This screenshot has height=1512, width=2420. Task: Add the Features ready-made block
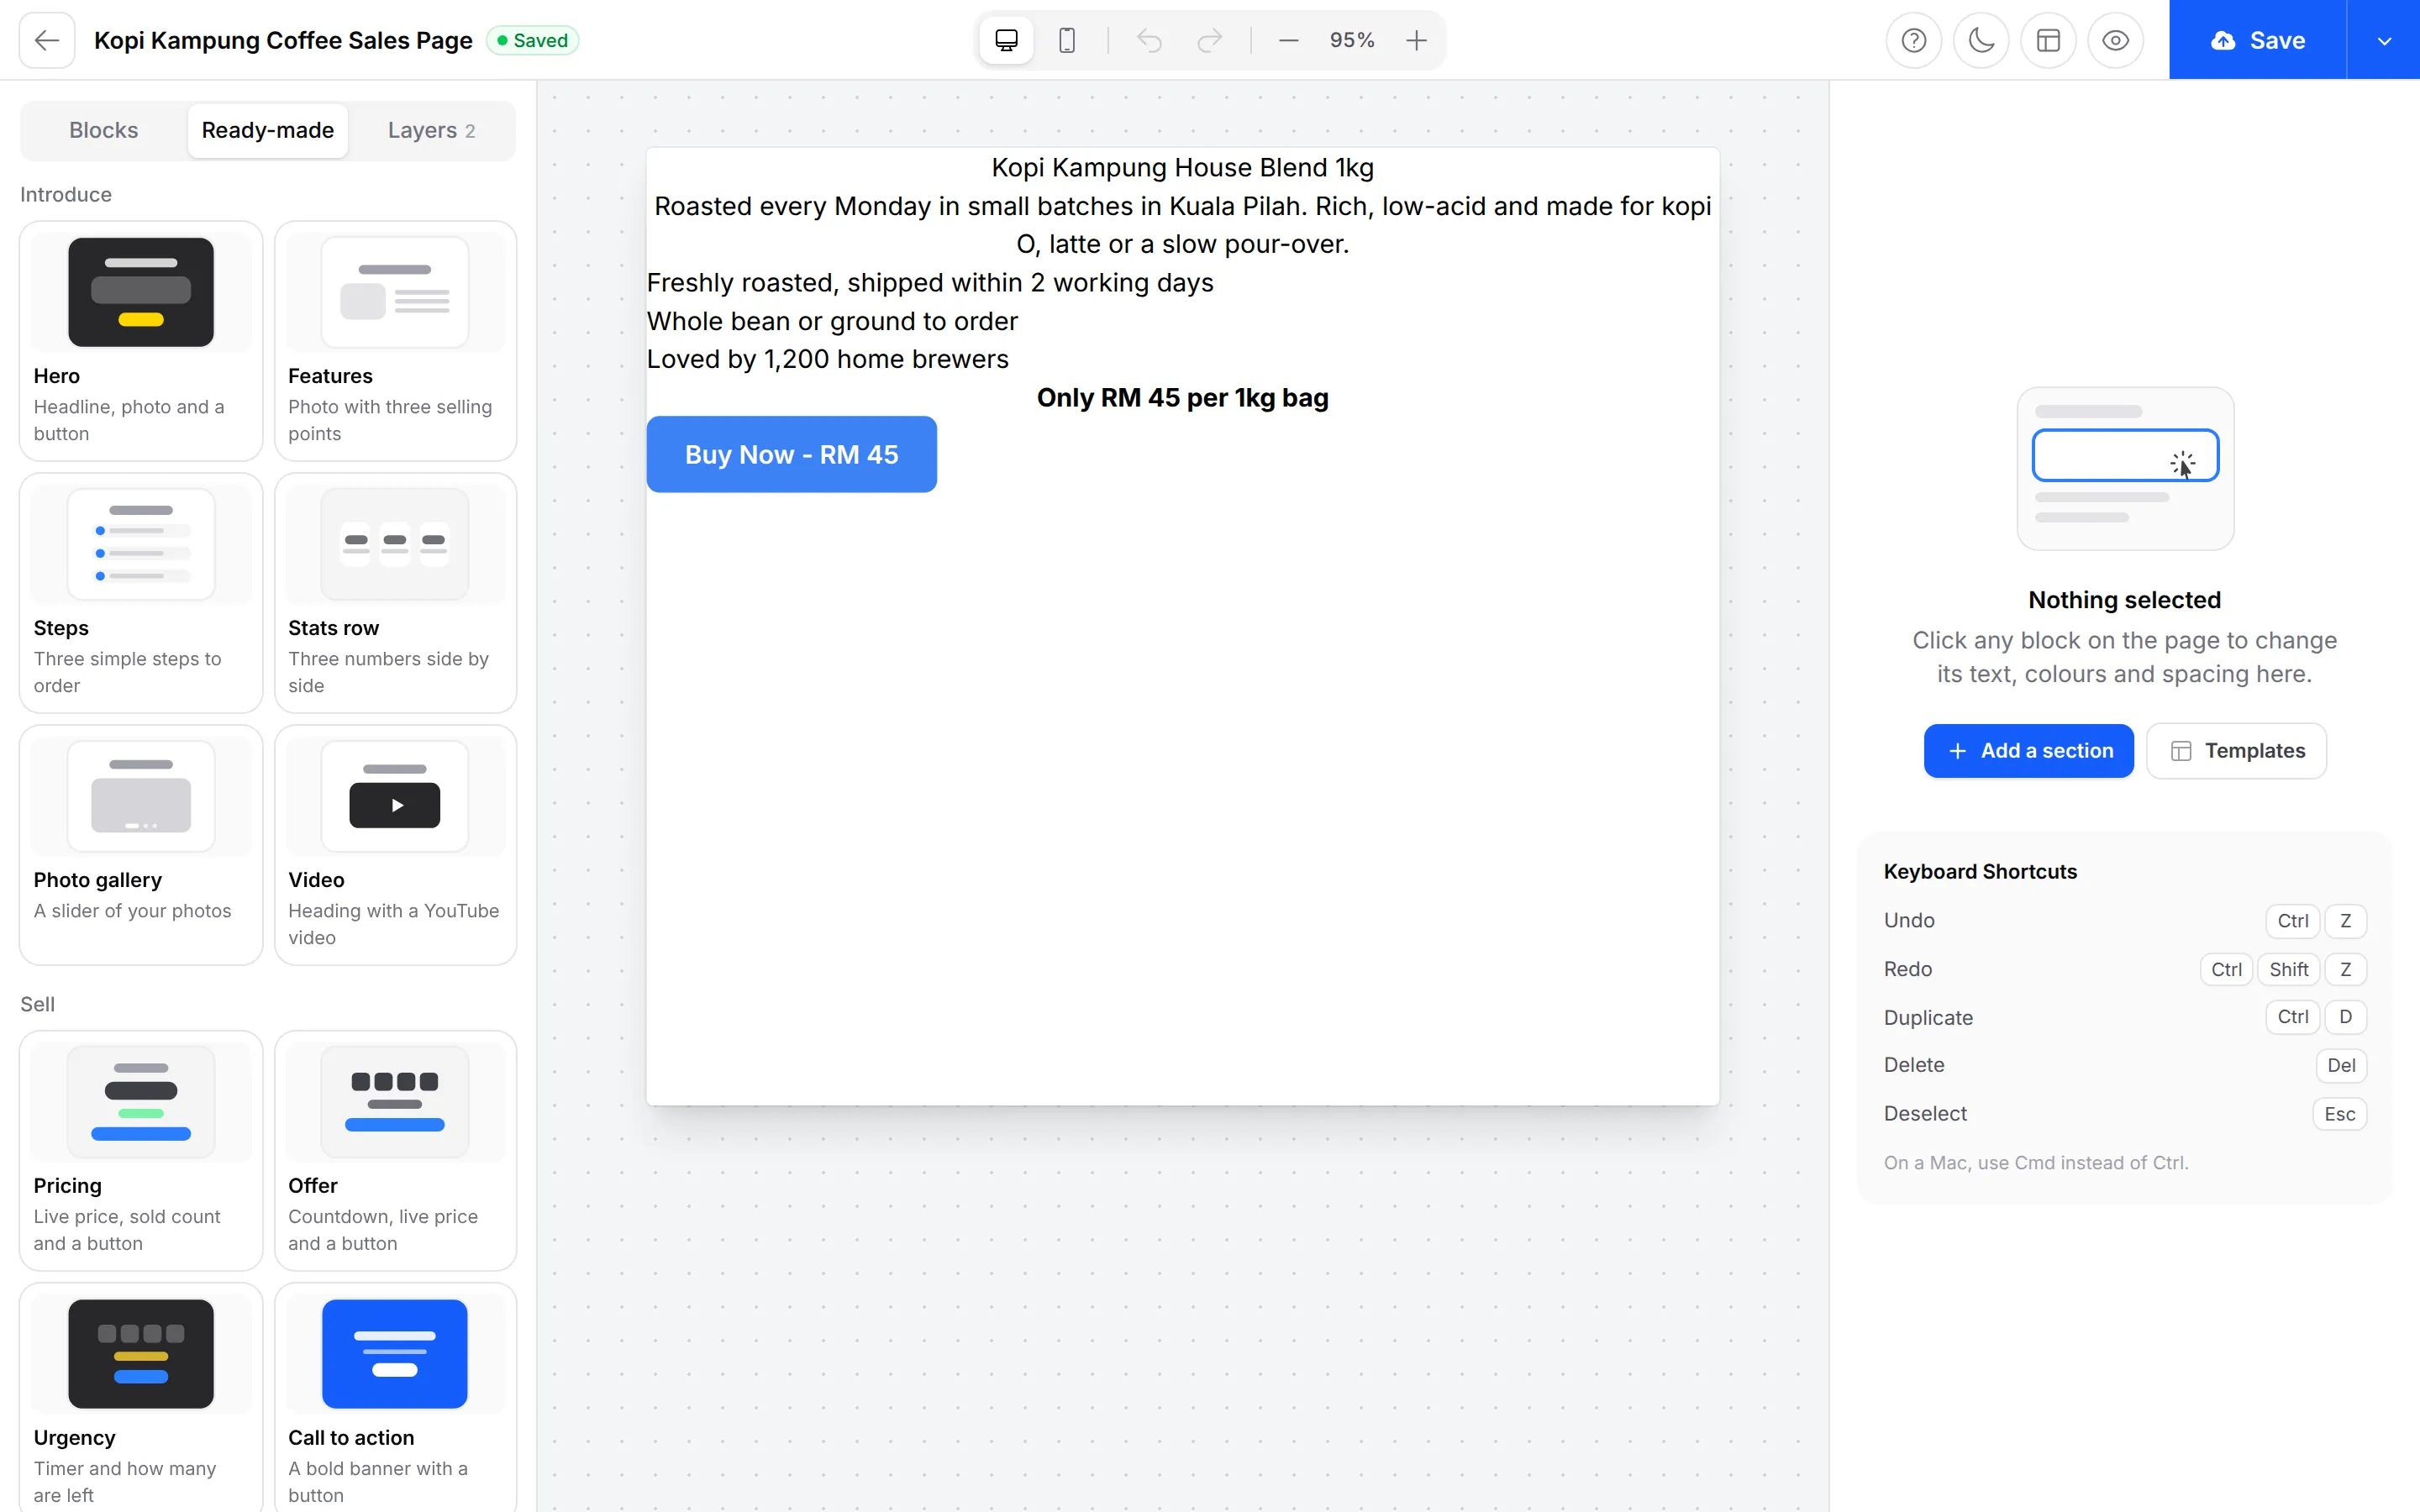pos(395,341)
